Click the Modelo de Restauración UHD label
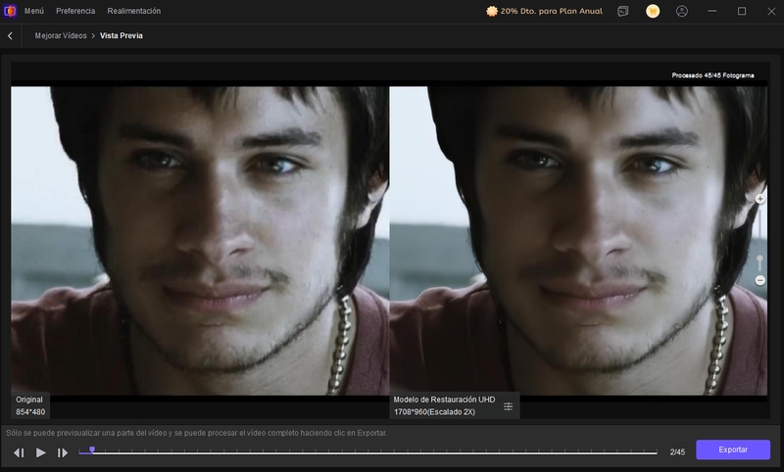Viewport: 784px width, 472px height. click(x=444, y=400)
